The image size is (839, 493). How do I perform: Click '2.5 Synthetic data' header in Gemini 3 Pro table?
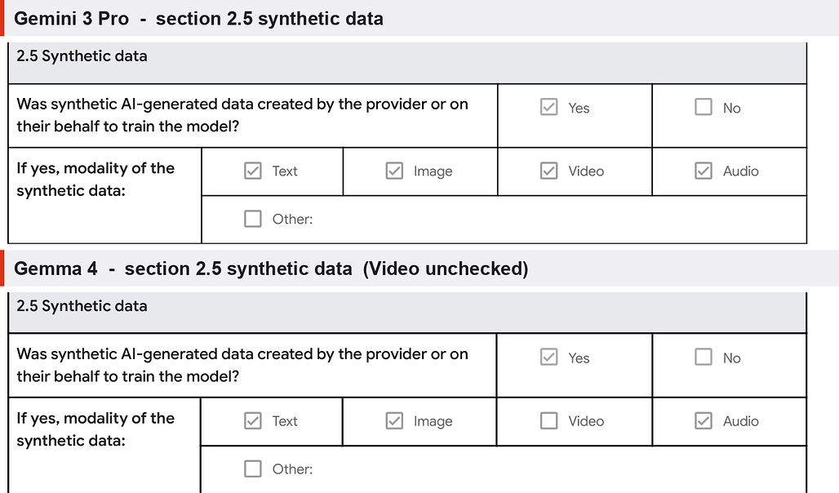(x=82, y=56)
